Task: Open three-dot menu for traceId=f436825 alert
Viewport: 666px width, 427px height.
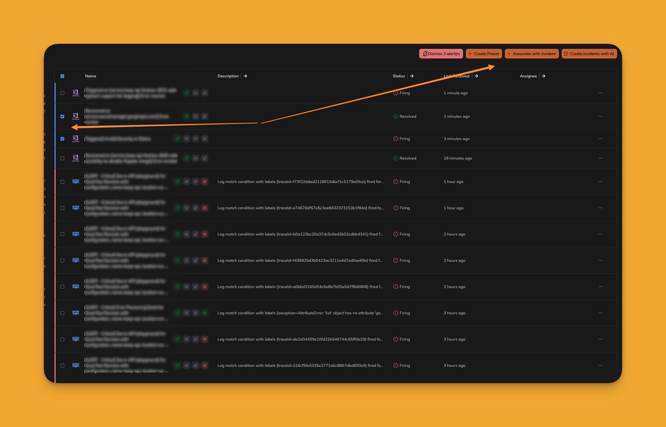Action: [x=601, y=260]
